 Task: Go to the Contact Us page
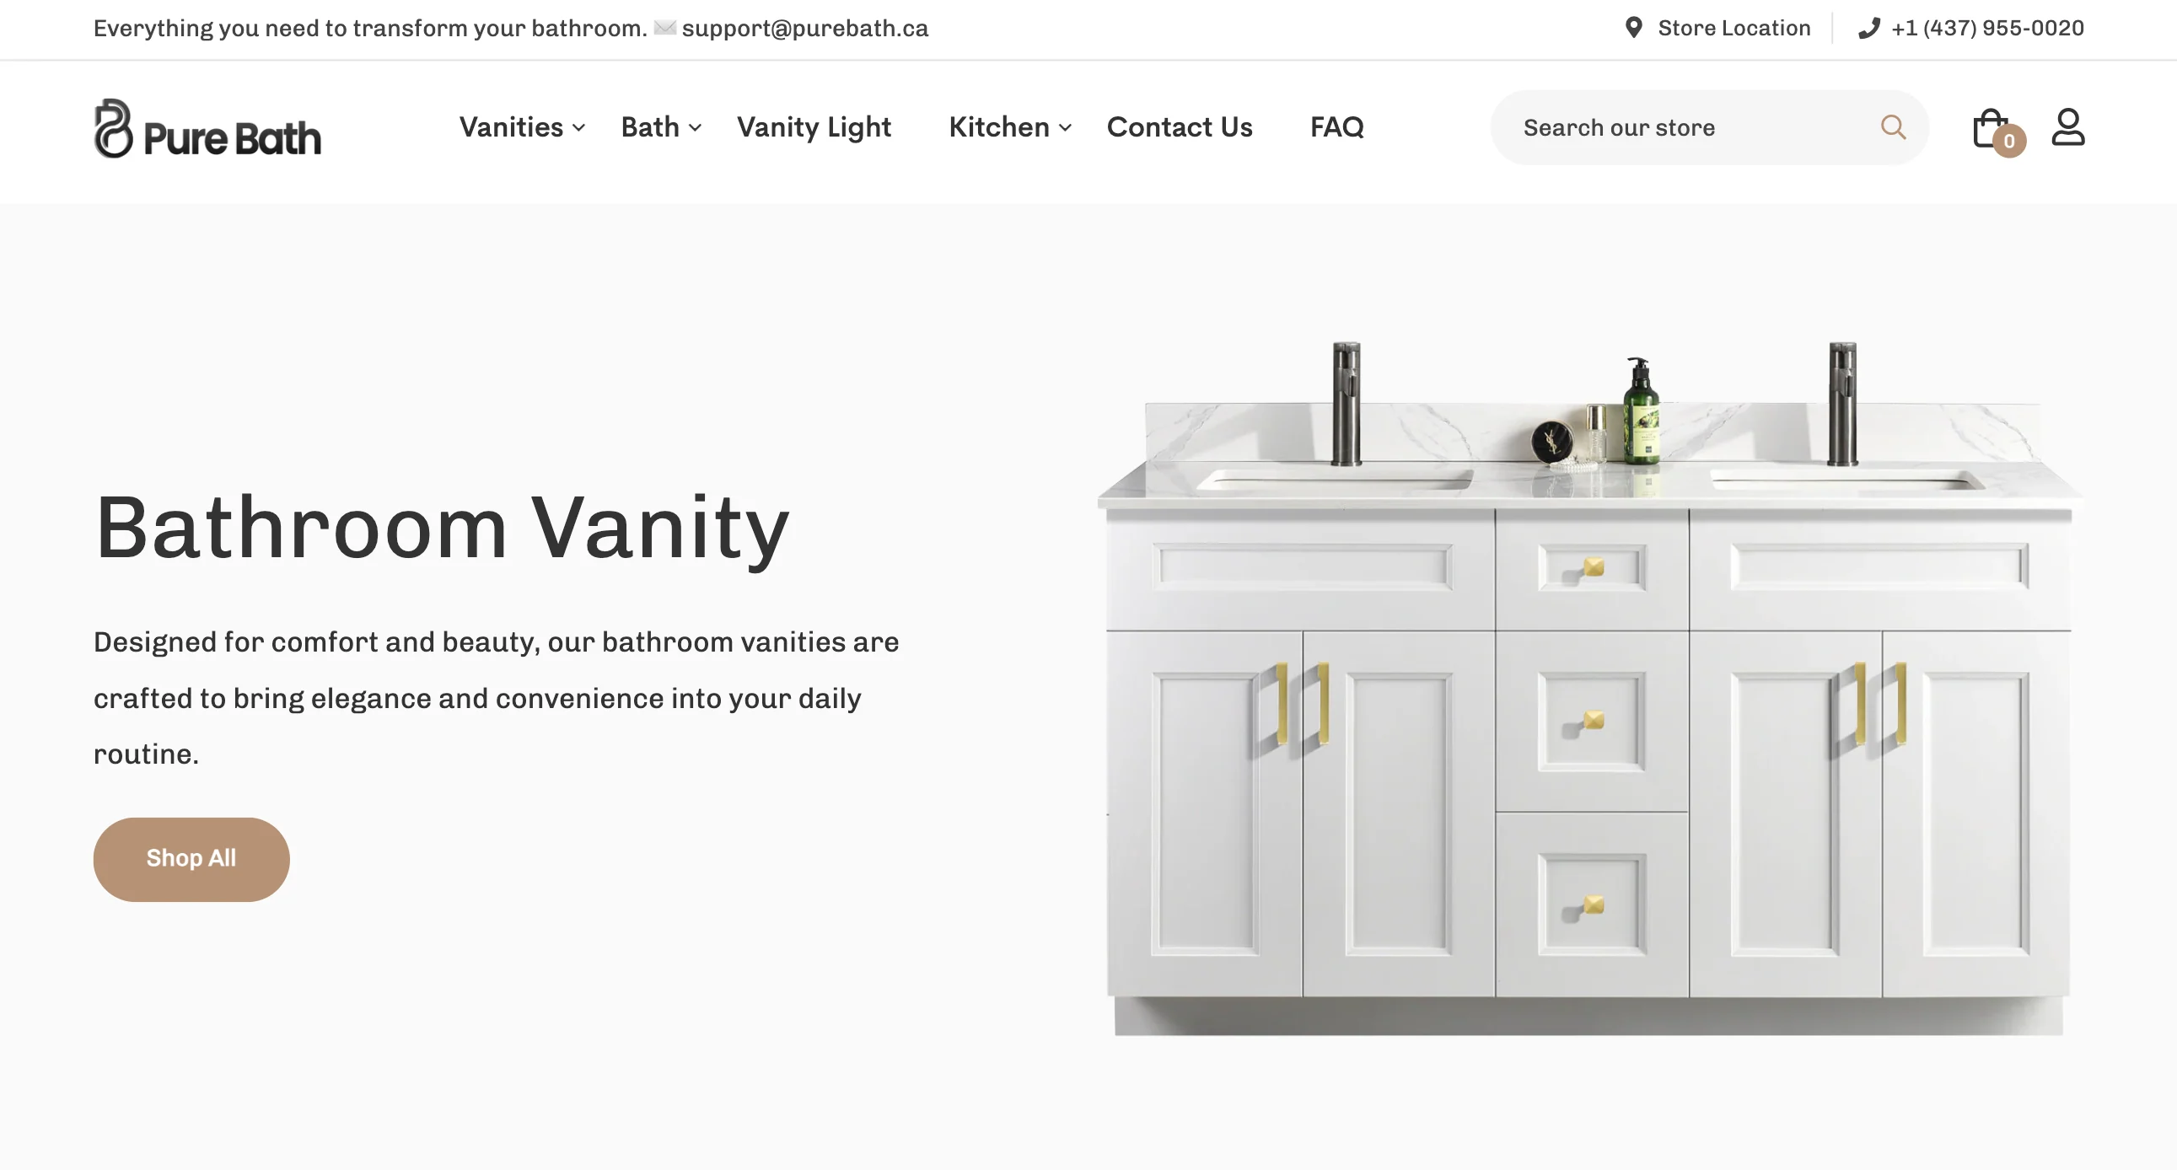[x=1179, y=126]
